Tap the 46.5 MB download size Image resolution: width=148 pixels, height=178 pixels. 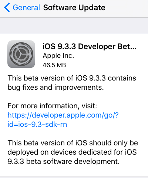[x=54, y=65]
